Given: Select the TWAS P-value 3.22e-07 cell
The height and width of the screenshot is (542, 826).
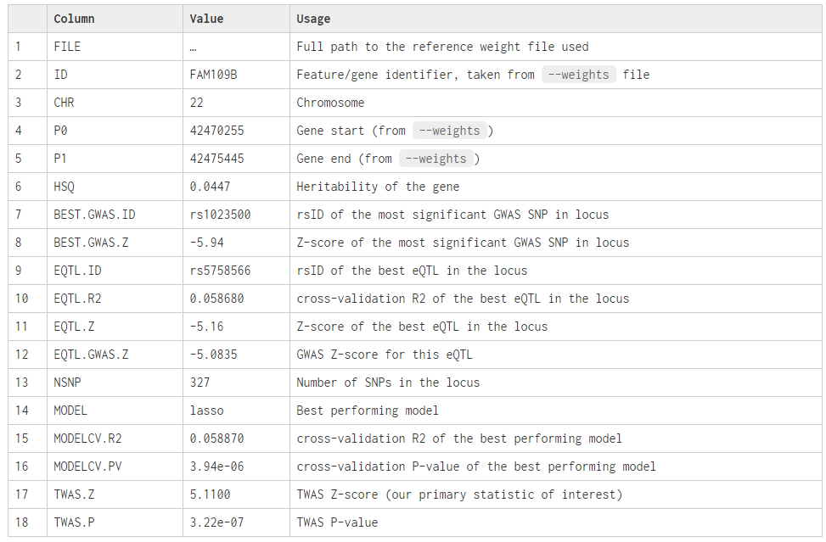Looking at the screenshot, I should (217, 522).
